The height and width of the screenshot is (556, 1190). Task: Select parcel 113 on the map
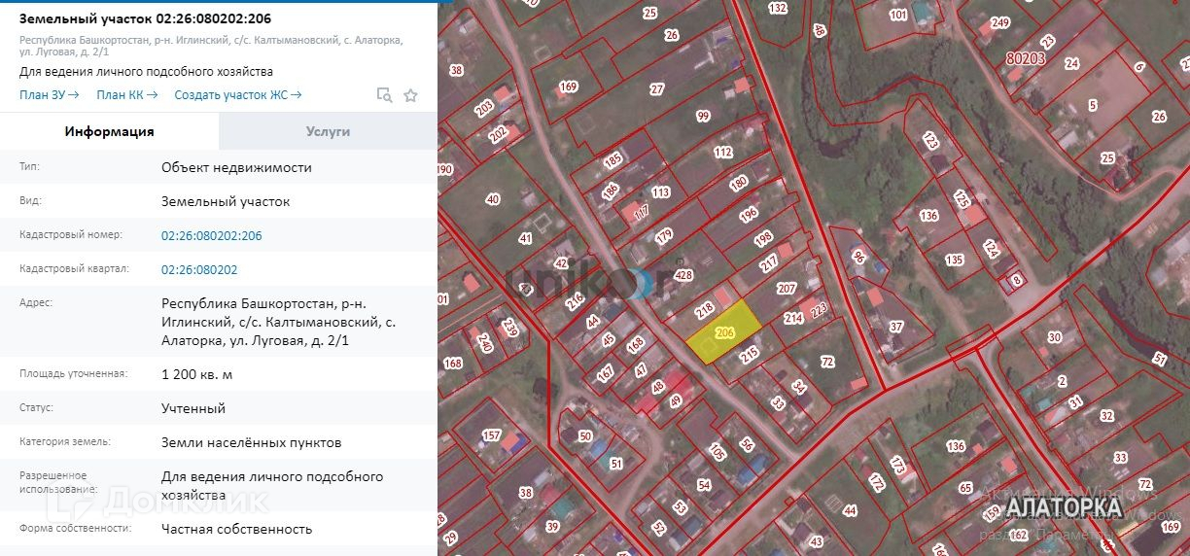pos(660,192)
